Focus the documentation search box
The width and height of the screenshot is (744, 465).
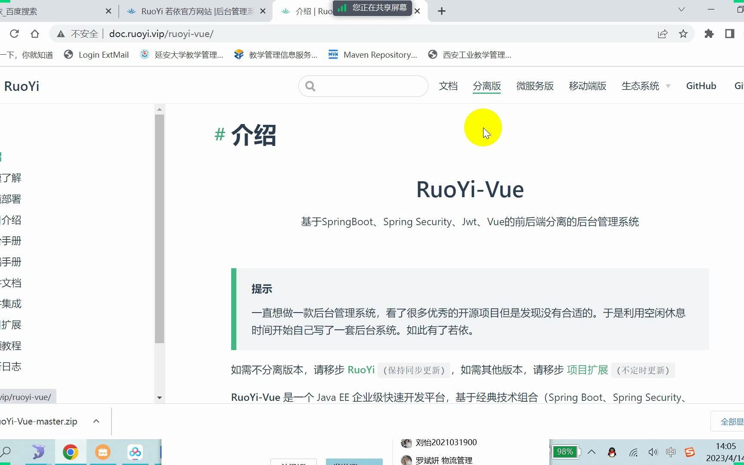click(x=363, y=86)
